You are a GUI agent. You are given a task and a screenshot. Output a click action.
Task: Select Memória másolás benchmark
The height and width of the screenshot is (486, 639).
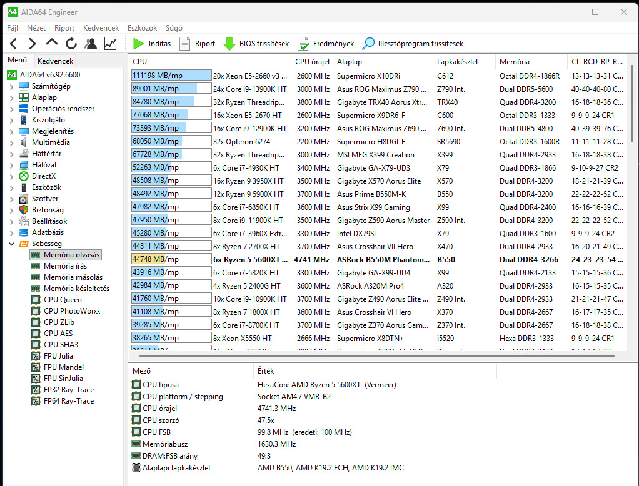pos(67,277)
